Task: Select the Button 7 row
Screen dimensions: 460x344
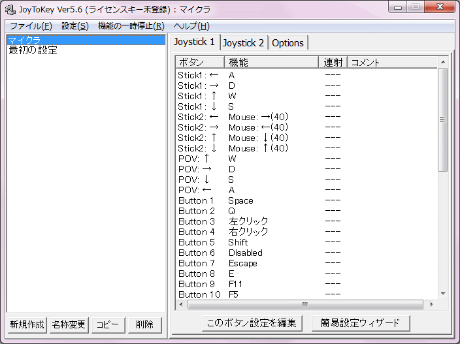Action: (x=306, y=264)
